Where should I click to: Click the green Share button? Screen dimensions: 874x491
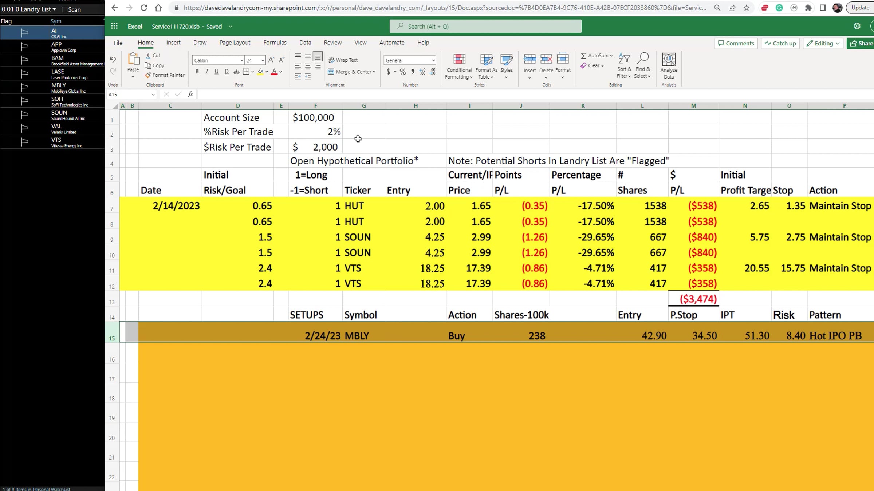(861, 43)
